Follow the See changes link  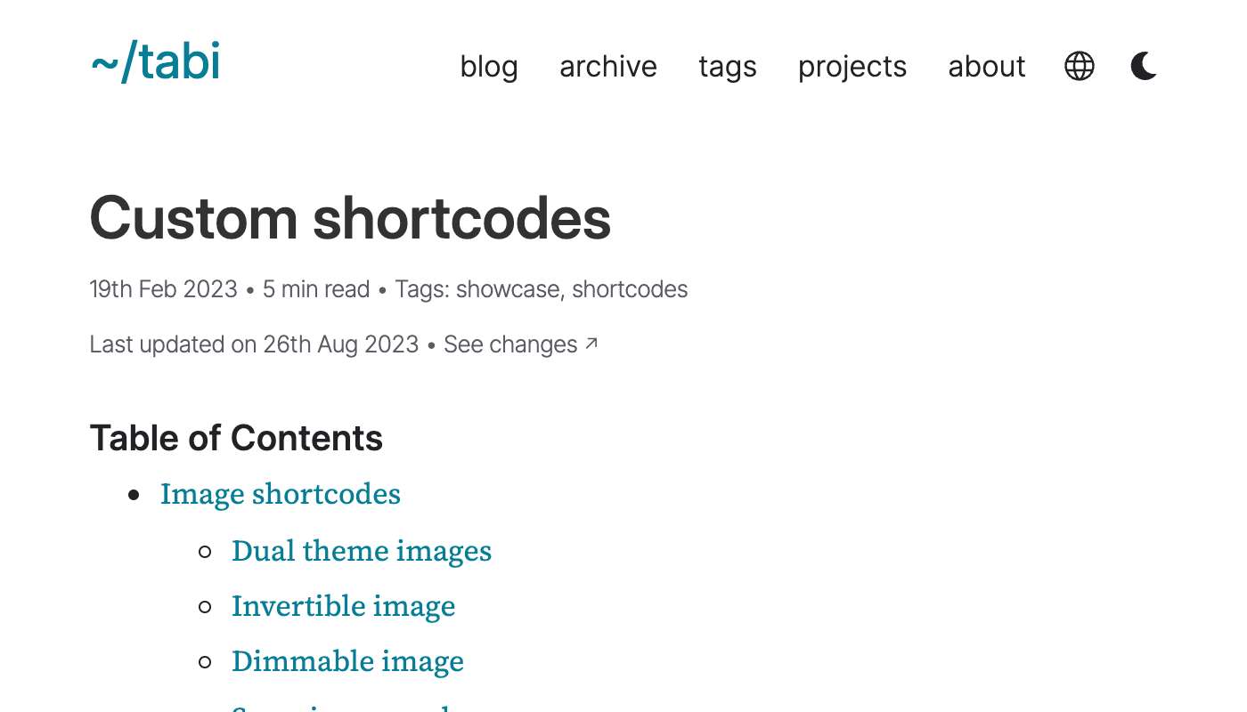[x=510, y=344]
